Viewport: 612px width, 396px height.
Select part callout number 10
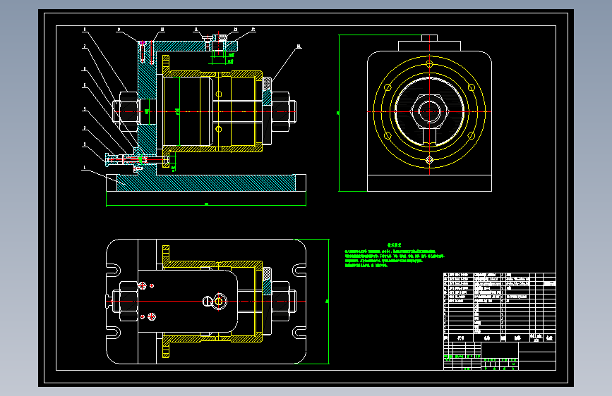click(162, 30)
